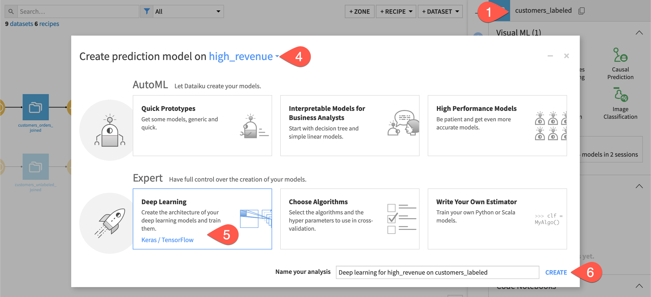Select the customers_unlabeled_joined dataset in Flow
The image size is (651, 297).
[x=35, y=167]
